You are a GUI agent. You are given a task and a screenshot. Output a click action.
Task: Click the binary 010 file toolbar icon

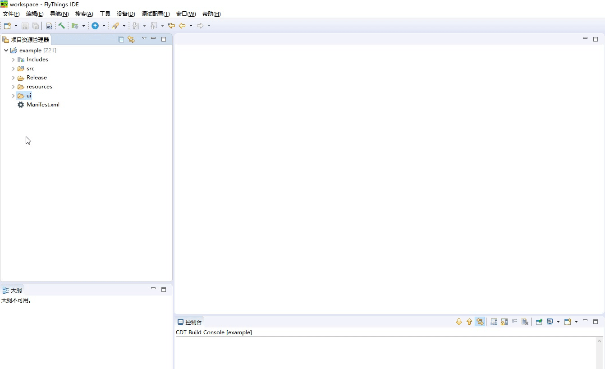point(49,26)
